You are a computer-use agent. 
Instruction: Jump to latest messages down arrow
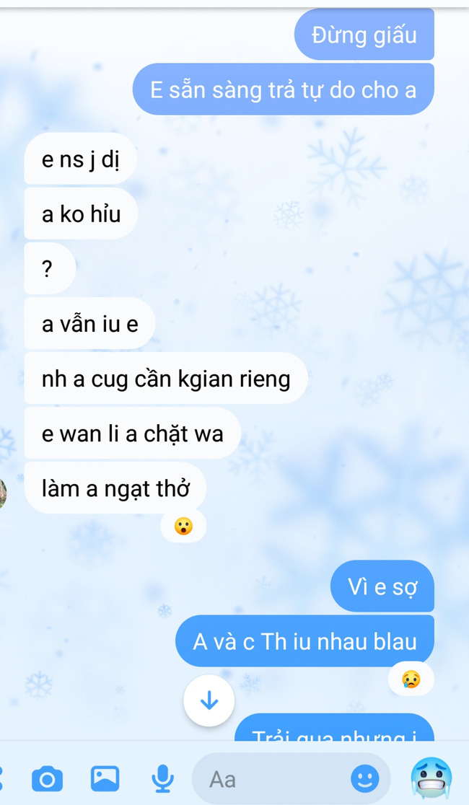click(x=209, y=701)
